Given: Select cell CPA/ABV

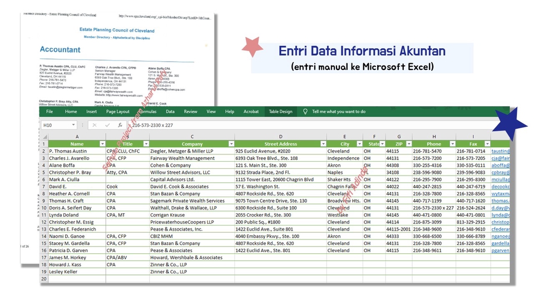Looking at the screenshot, I should (x=127, y=257).
